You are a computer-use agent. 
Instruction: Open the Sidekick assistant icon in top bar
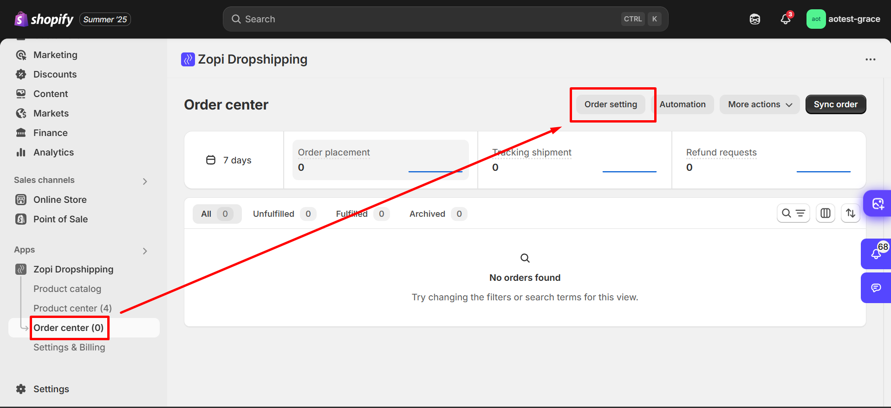755,19
